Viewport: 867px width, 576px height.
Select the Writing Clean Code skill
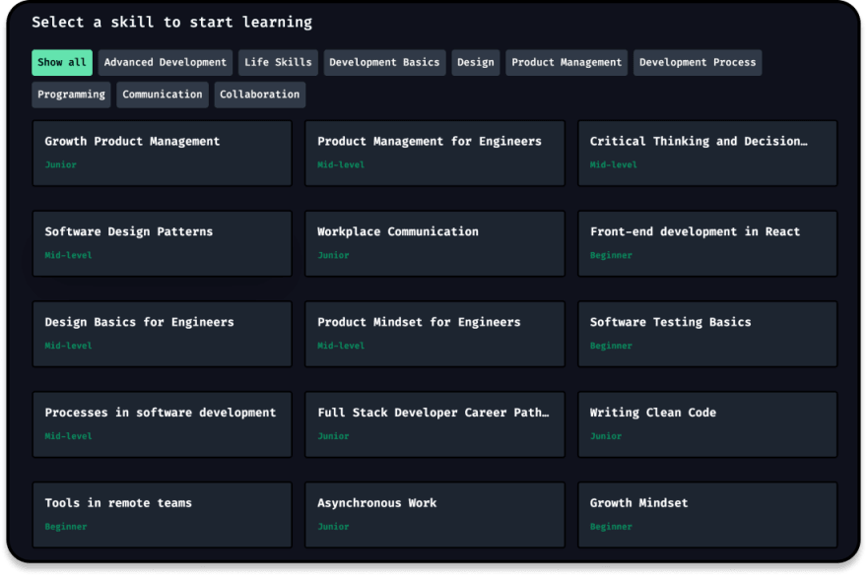707,424
